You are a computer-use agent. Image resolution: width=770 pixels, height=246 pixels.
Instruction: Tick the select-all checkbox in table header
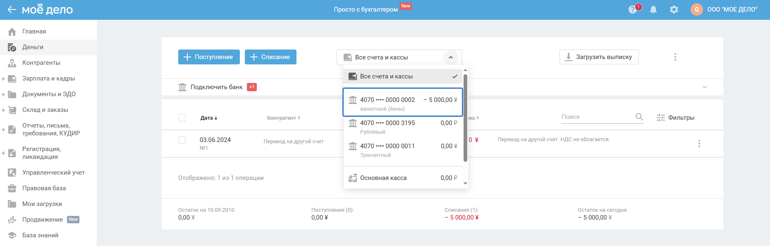coord(182,118)
